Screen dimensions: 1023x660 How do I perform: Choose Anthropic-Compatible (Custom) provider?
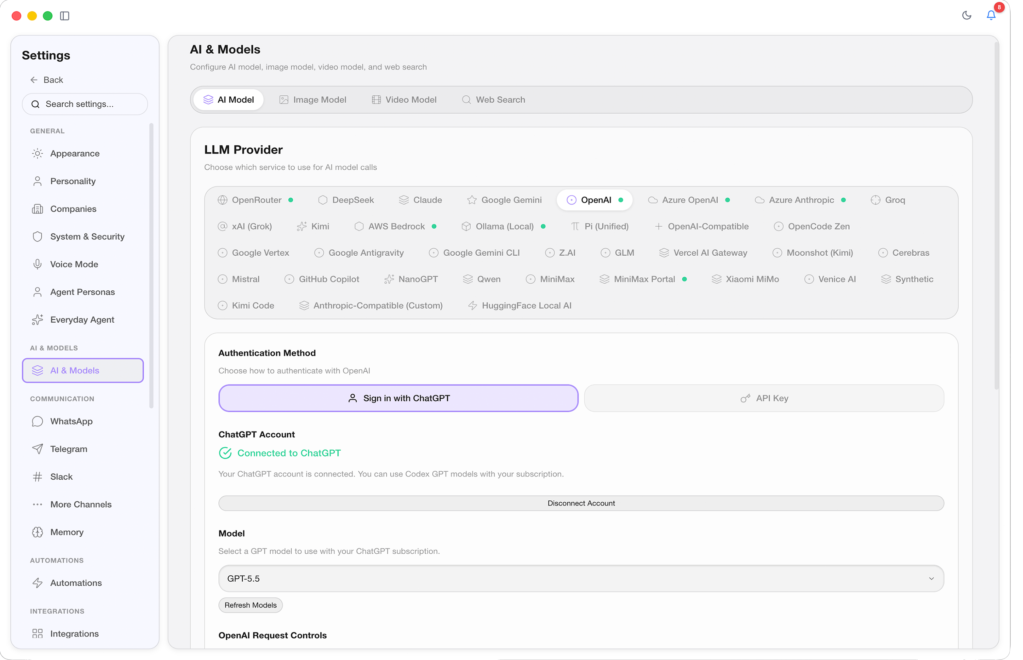[x=371, y=306]
